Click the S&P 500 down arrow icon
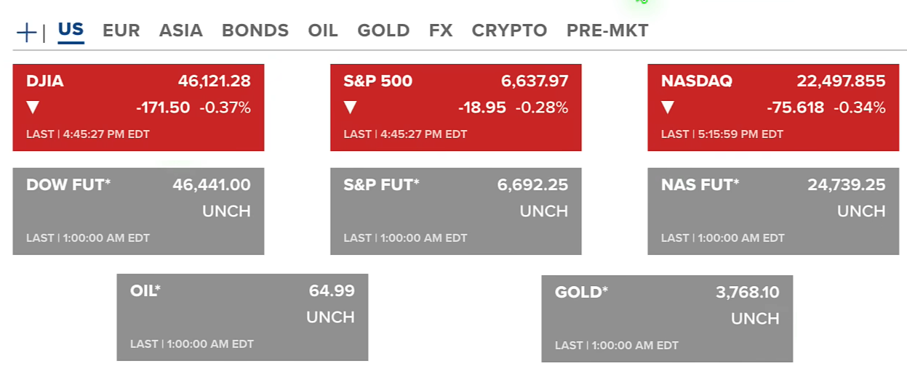The height and width of the screenshot is (371, 907). click(x=351, y=108)
